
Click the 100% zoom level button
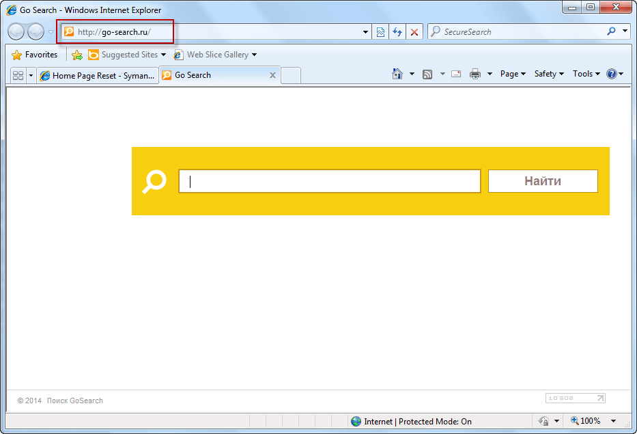pos(585,421)
